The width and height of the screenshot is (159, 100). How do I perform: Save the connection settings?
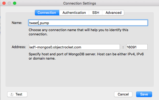pos(144,94)
